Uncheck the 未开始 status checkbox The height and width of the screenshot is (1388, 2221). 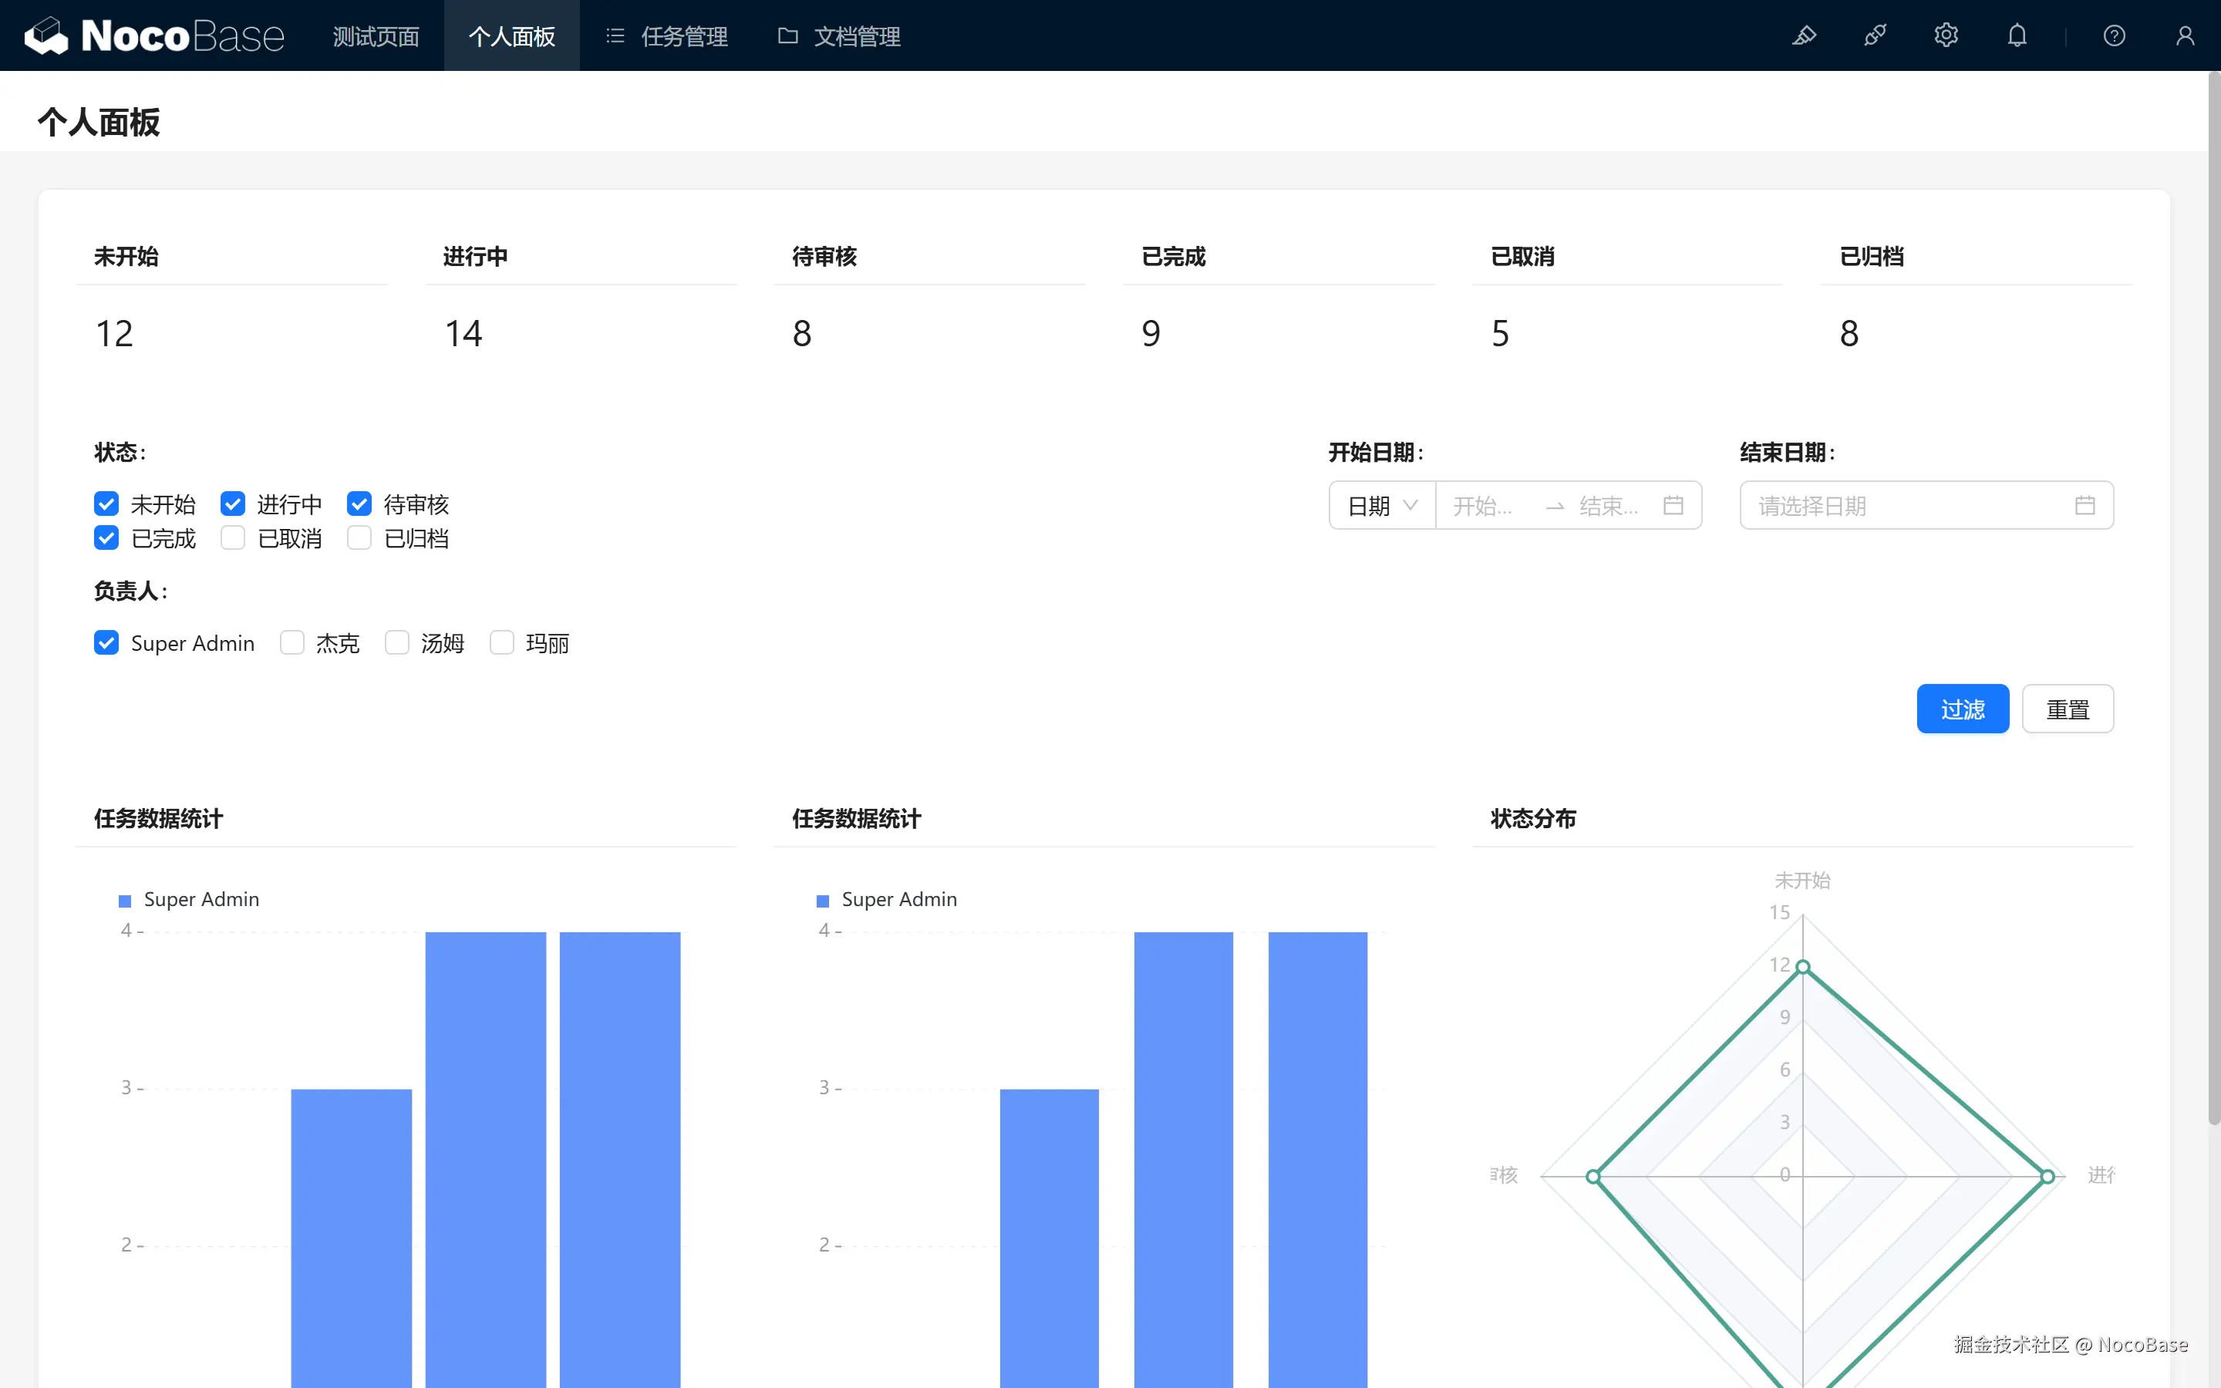pyautogui.click(x=106, y=504)
